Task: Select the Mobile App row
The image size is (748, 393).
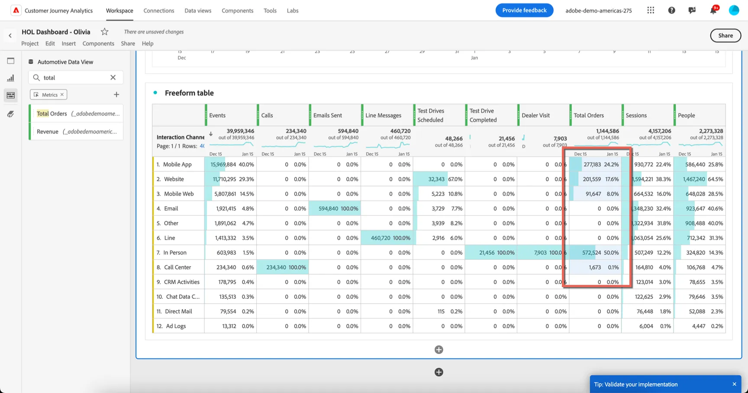Action: click(x=178, y=164)
